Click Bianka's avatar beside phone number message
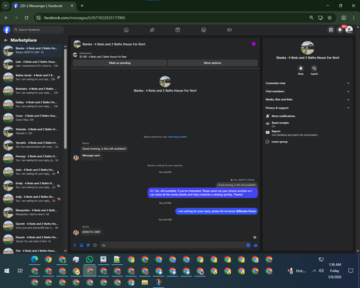360x288 pixels. [76, 233]
